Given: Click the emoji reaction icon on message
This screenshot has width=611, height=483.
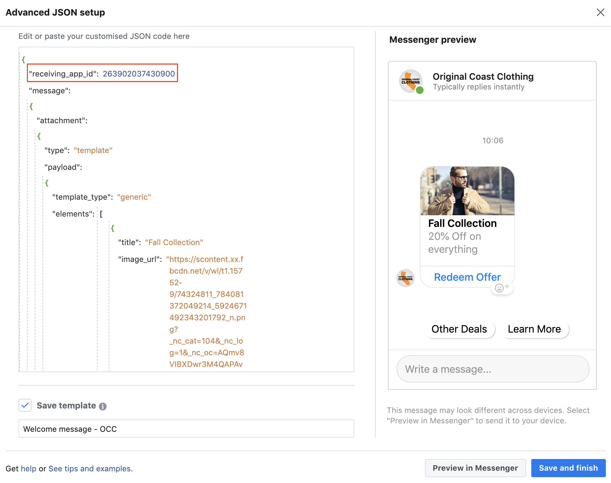Looking at the screenshot, I should [502, 288].
